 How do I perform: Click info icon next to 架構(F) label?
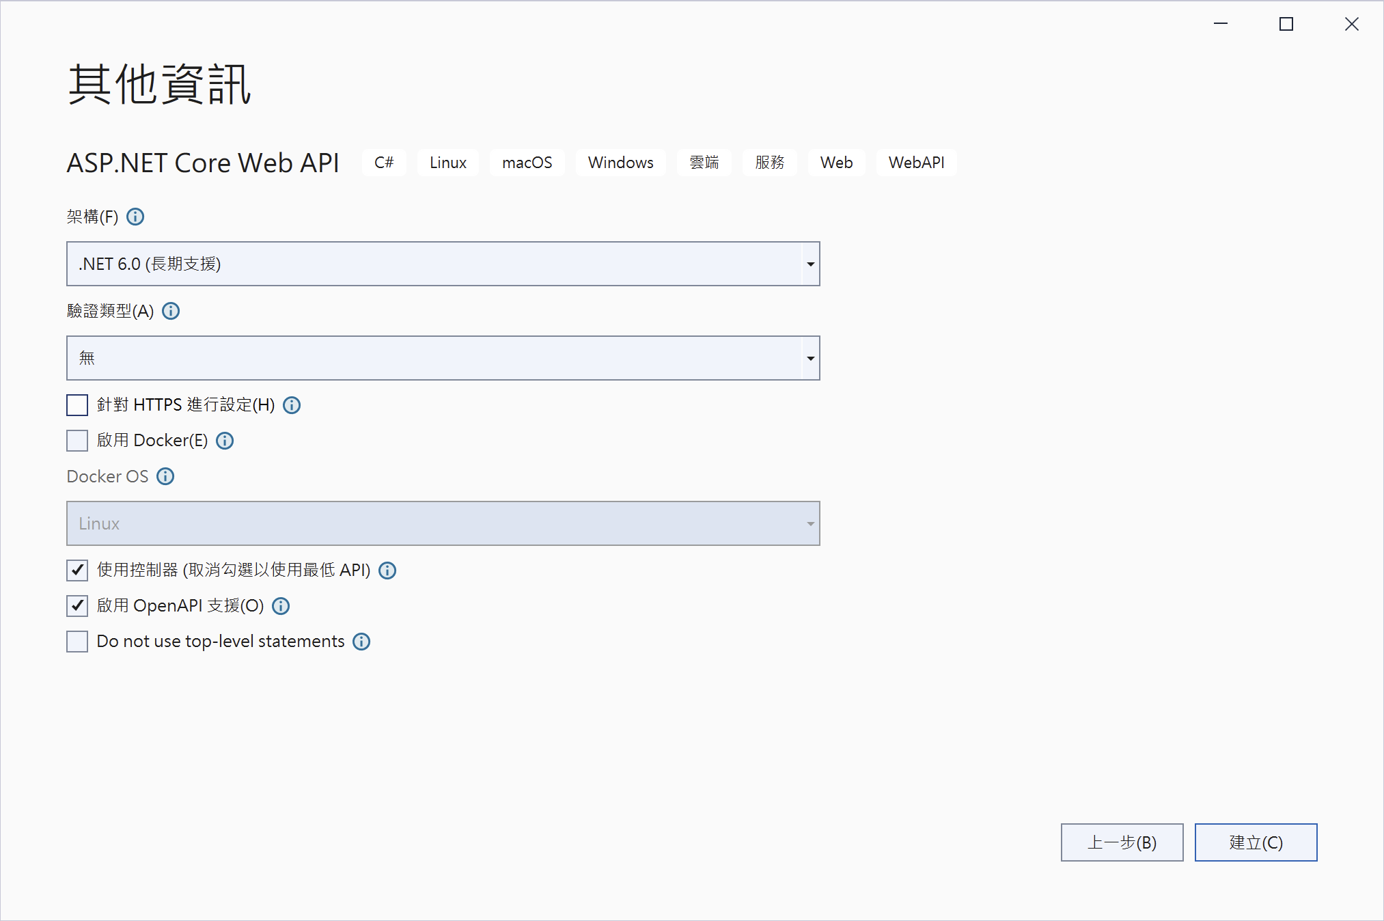click(135, 217)
